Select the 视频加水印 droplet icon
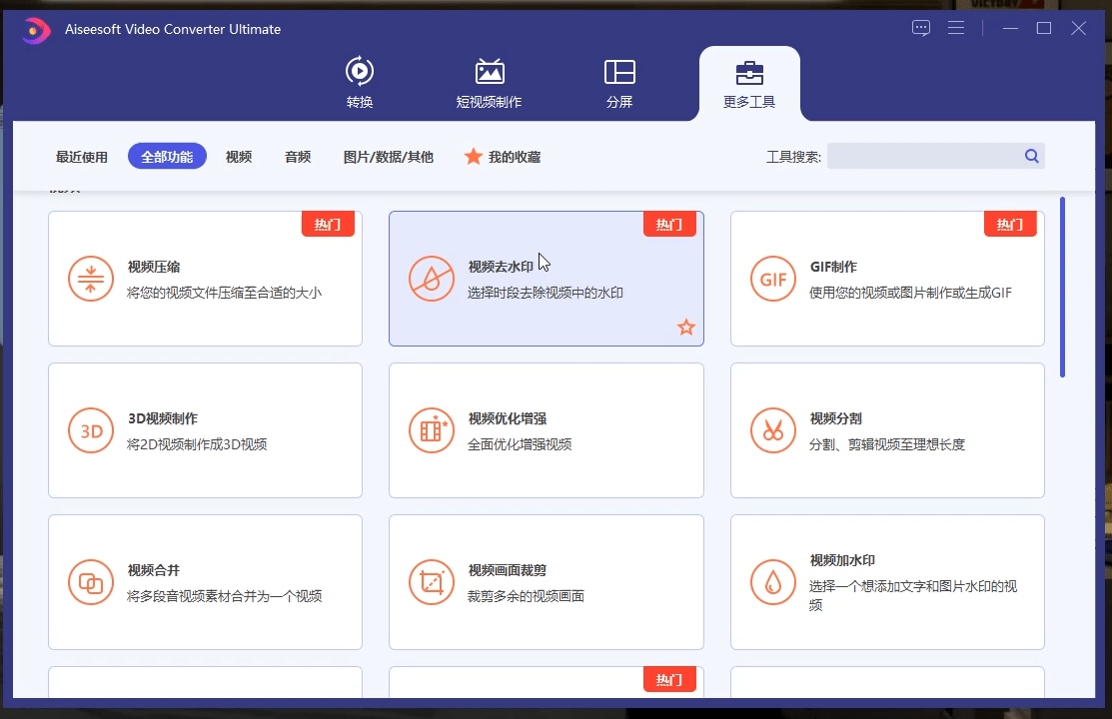Screen dimensions: 1112x719 pyautogui.click(x=773, y=582)
